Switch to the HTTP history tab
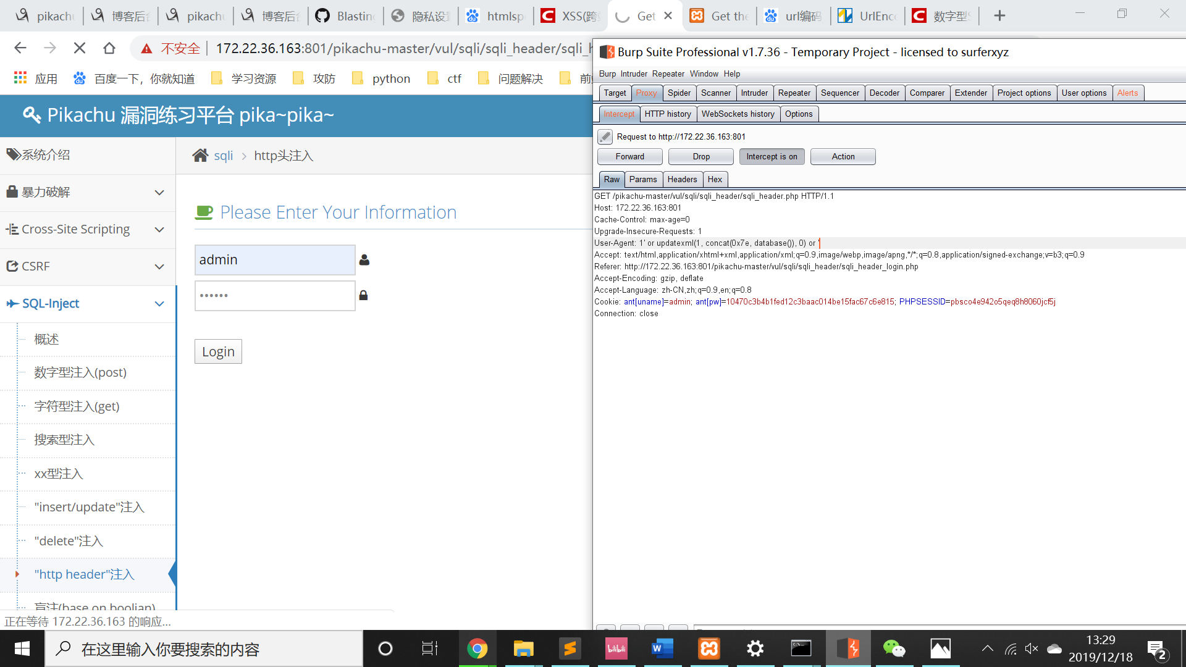This screenshot has width=1186, height=667. point(667,114)
